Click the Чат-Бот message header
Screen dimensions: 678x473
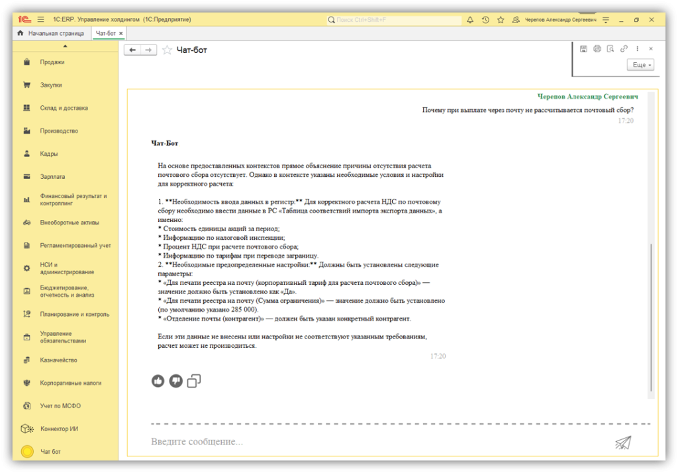point(164,143)
